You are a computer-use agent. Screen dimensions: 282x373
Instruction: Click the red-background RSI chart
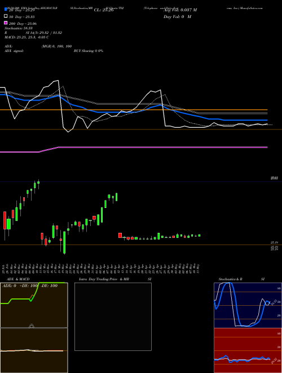click(x=248, y=350)
